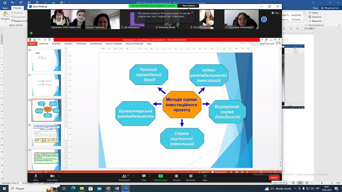Image resolution: width=342 pixels, height=192 pixels.
Task: Open the PowerPoint АНИМАЦИЯ tab
Action: 96,44
